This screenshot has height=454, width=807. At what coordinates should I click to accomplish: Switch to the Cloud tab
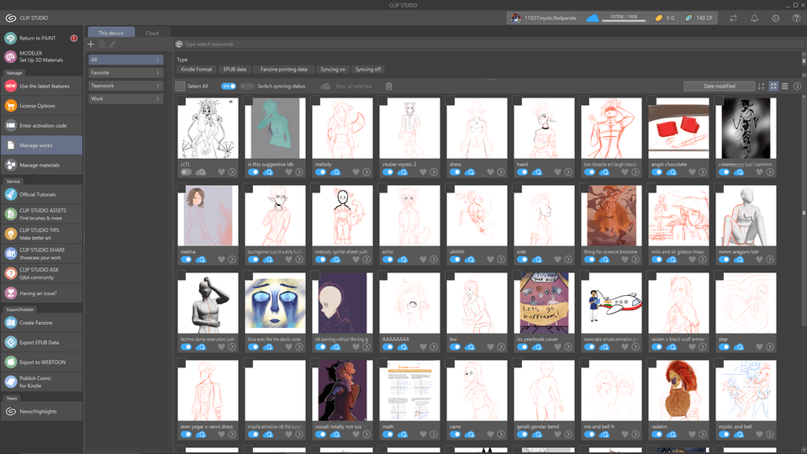coord(152,33)
